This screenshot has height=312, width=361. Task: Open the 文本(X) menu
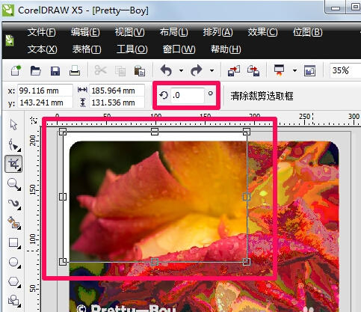coord(42,49)
